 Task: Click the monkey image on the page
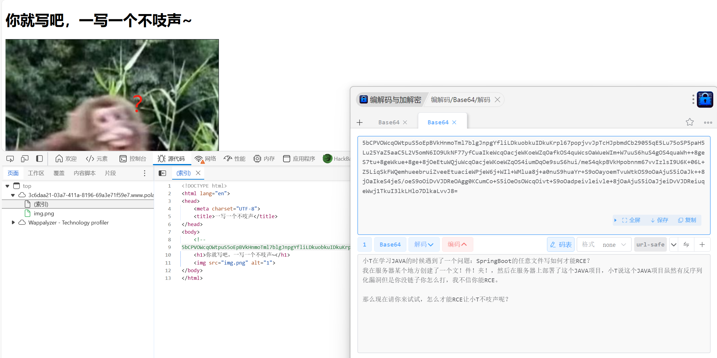click(112, 95)
